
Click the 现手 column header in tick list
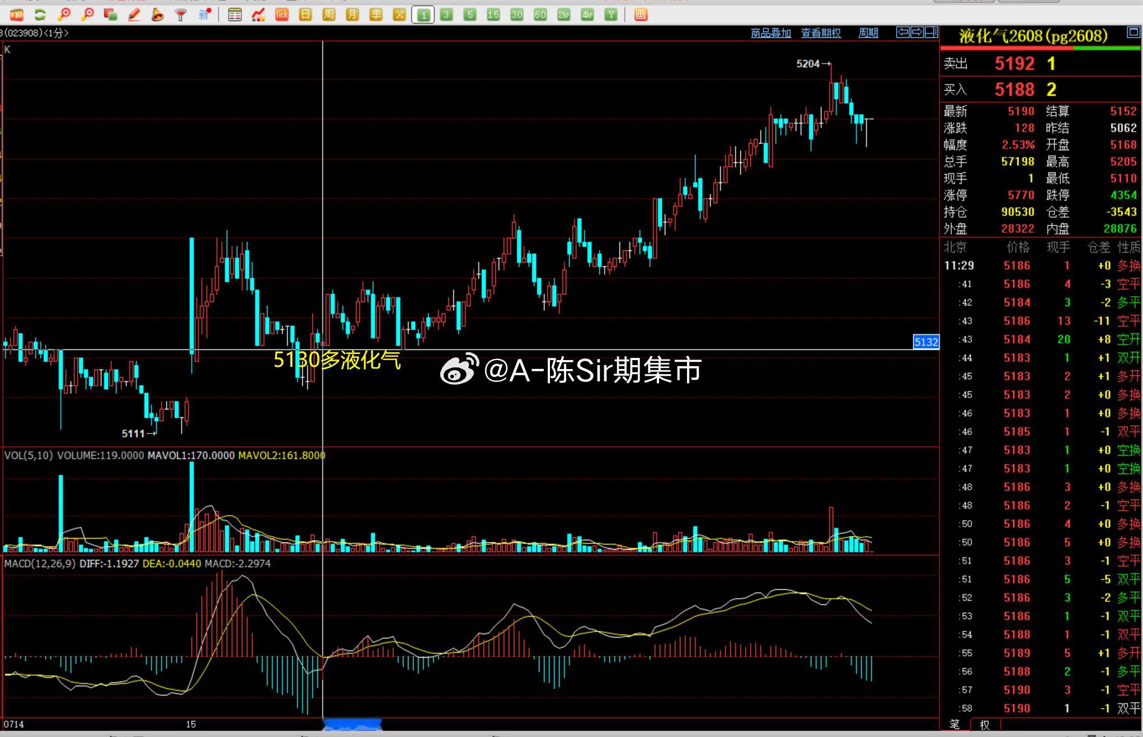pos(1058,247)
